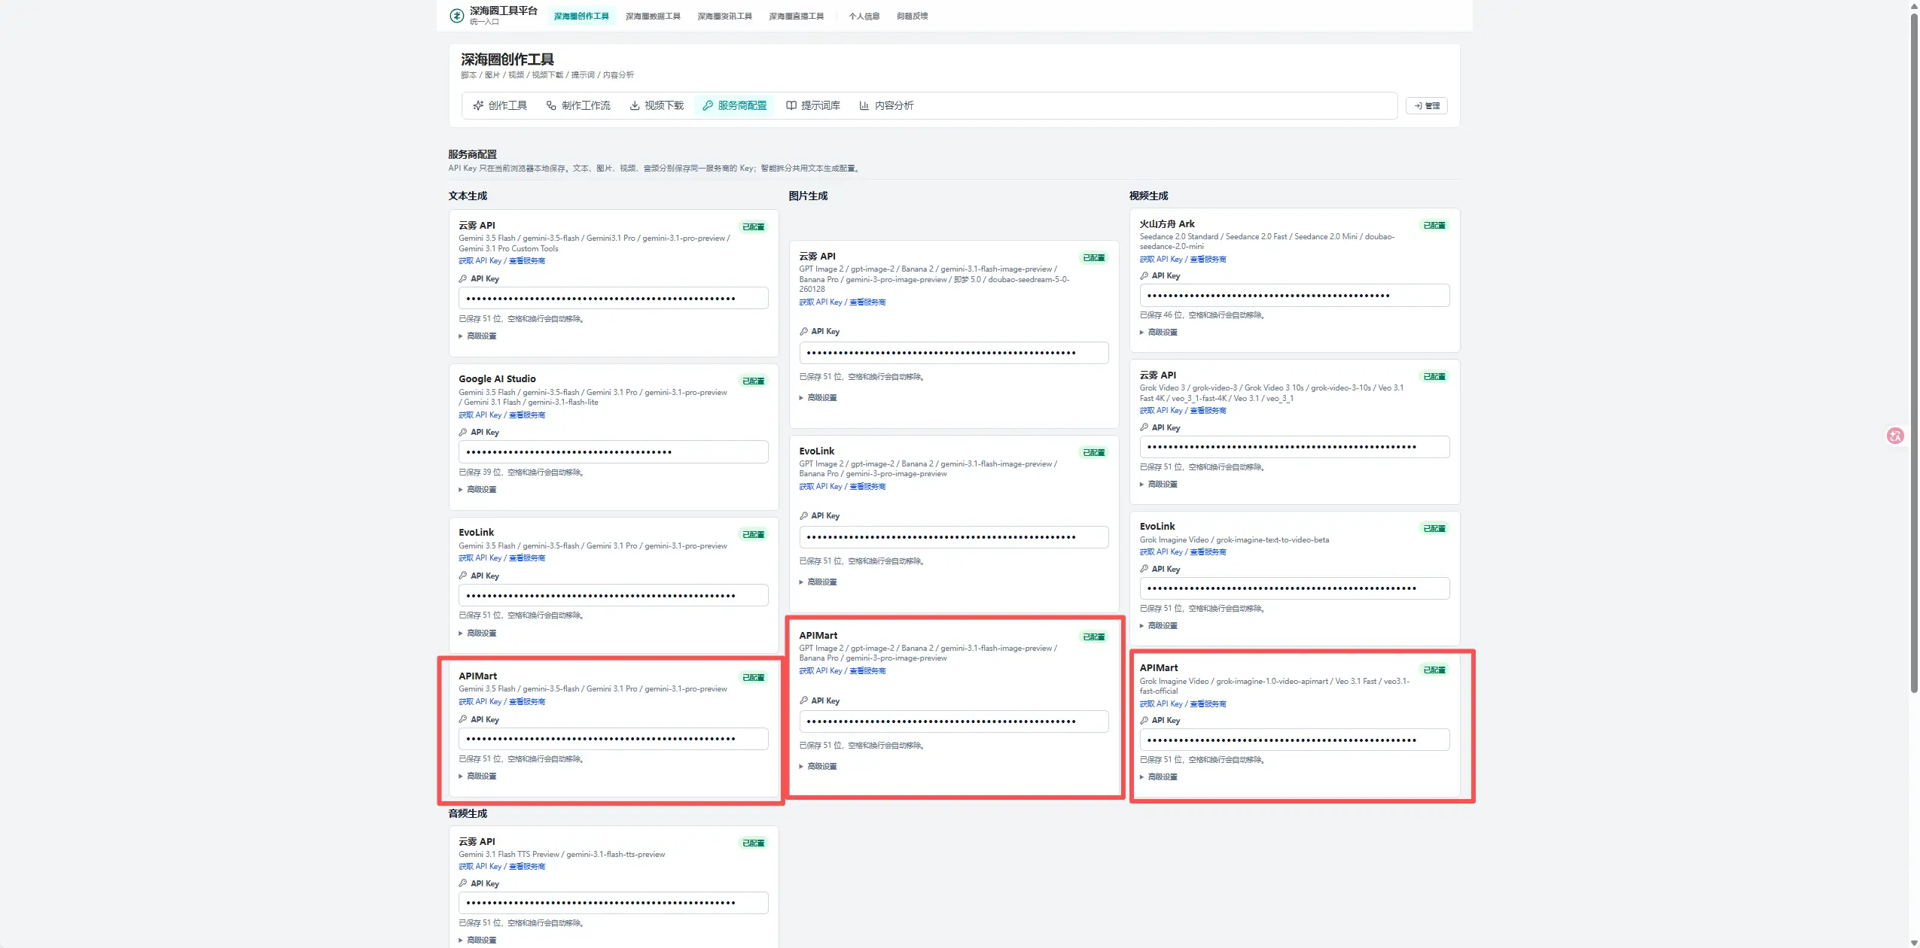Viewport: 1920px width, 948px height.
Task: Click the key icon in 火山方舟 Ark card
Action: coord(1144,276)
